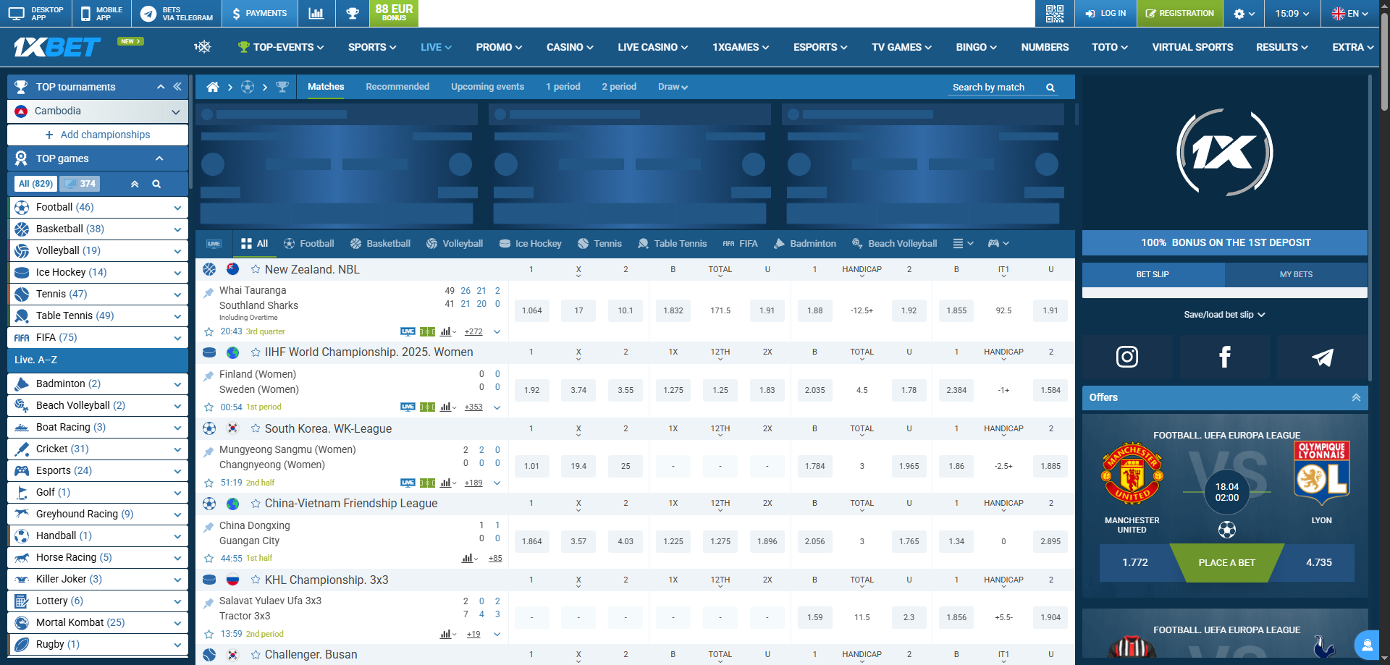Open the live chat support icon
Viewport: 1390px width, 665px height.
1367,644
